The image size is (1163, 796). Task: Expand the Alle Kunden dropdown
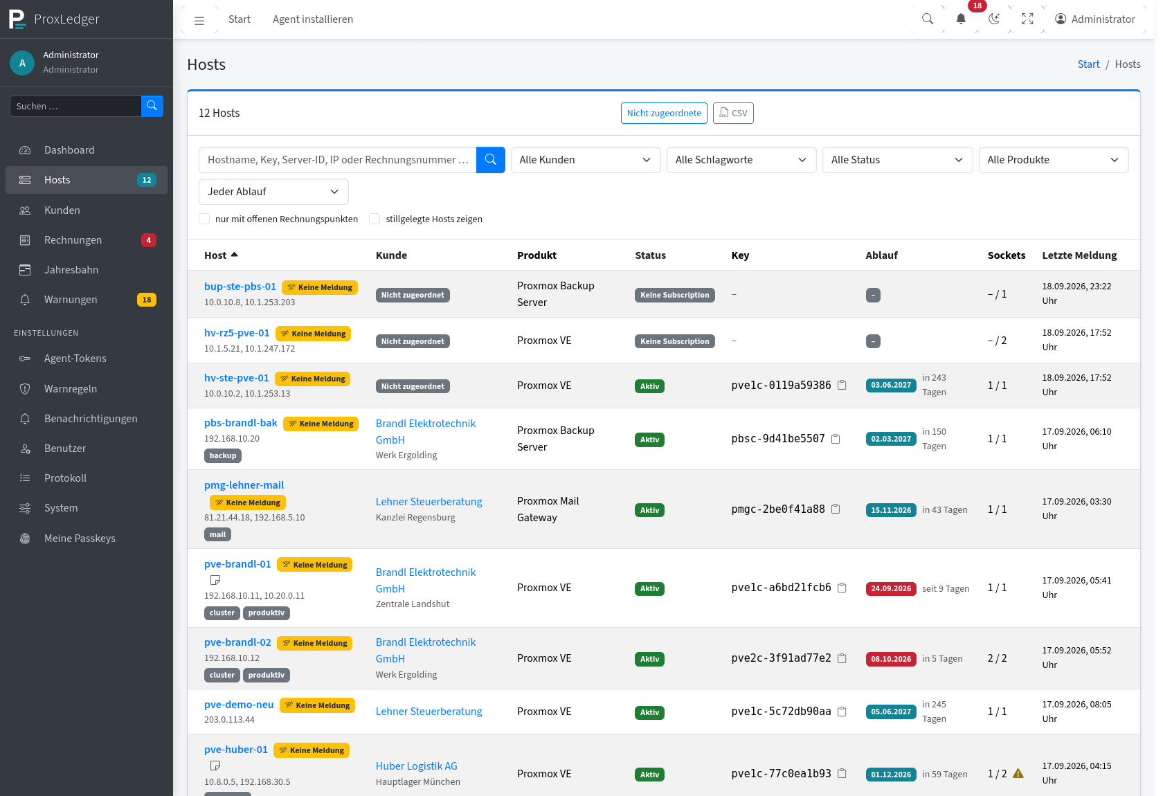(586, 160)
